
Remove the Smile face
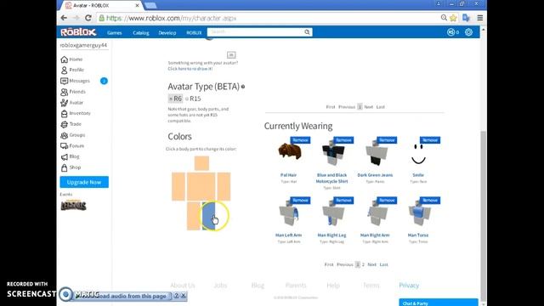pos(430,140)
